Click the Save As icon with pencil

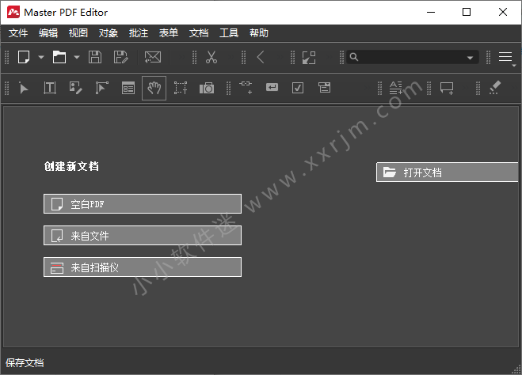click(120, 57)
